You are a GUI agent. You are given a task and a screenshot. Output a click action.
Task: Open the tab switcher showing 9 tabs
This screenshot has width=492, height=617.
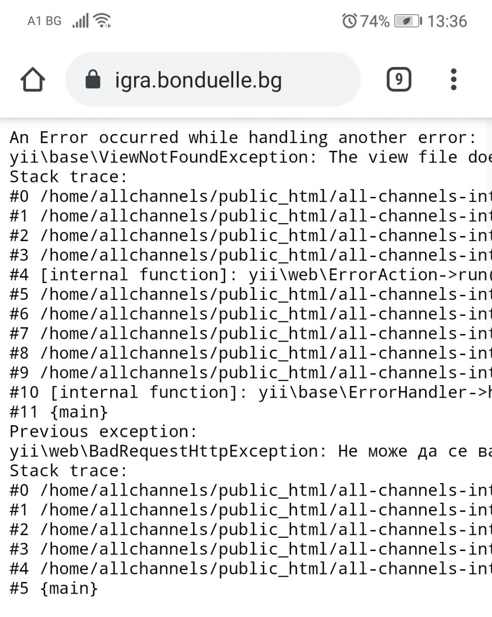399,80
